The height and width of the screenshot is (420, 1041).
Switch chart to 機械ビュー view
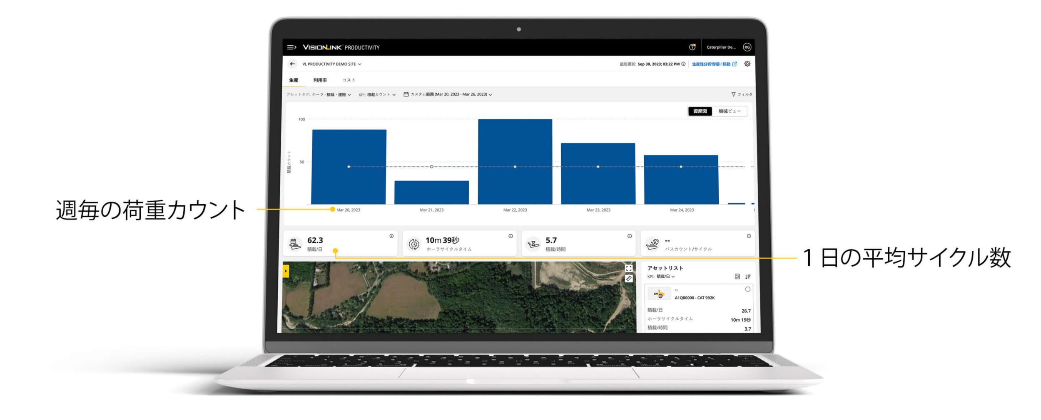pyautogui.click(x=730, y=111)
